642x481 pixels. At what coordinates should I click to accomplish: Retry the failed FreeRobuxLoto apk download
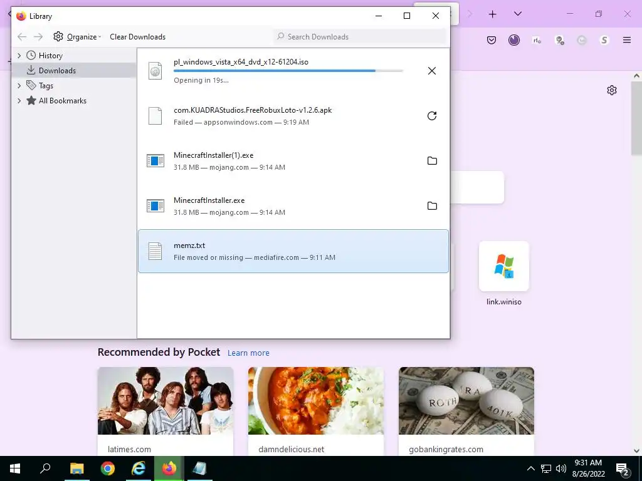[x=431, y=116]
